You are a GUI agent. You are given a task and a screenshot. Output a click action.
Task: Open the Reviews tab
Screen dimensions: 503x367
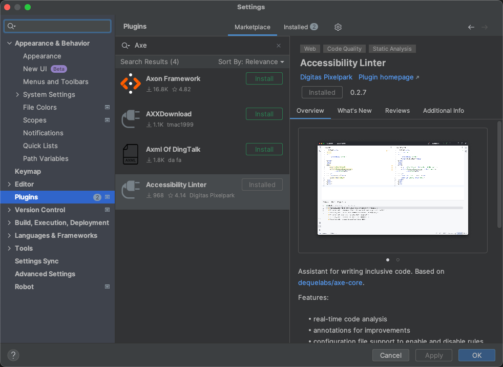point(397,110)
